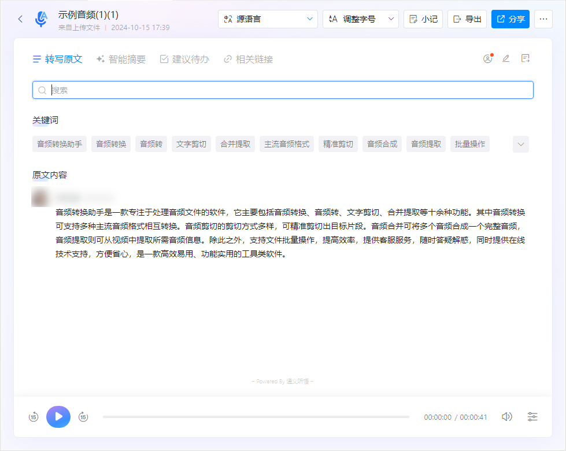Screen dimensions: 566x451
Task: Select the 音频提取 keyword tag
Action: [426, 144]
